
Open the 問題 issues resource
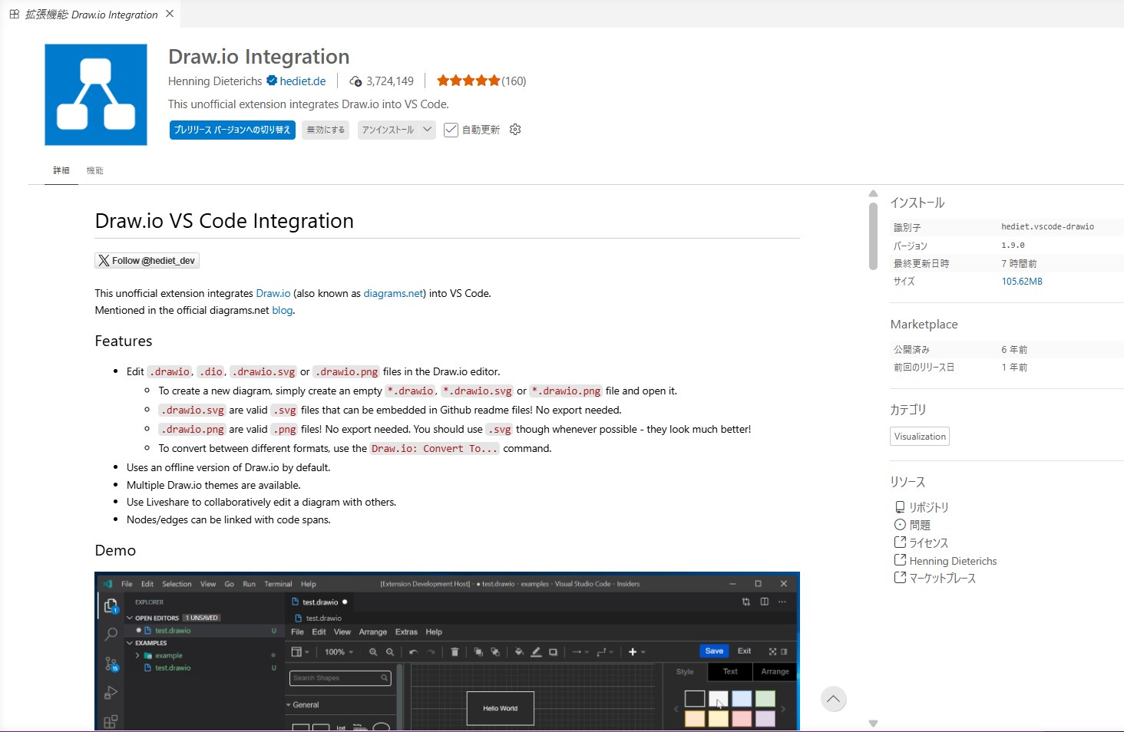(x=919, y=525)
